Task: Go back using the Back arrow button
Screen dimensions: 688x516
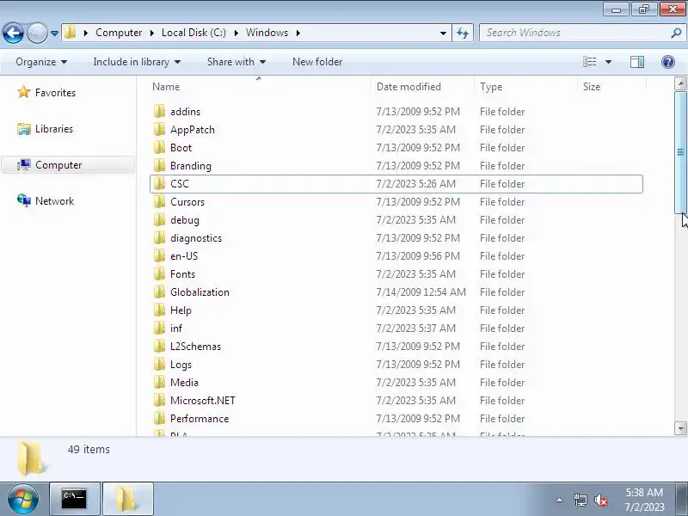Action: pos(13,33)
